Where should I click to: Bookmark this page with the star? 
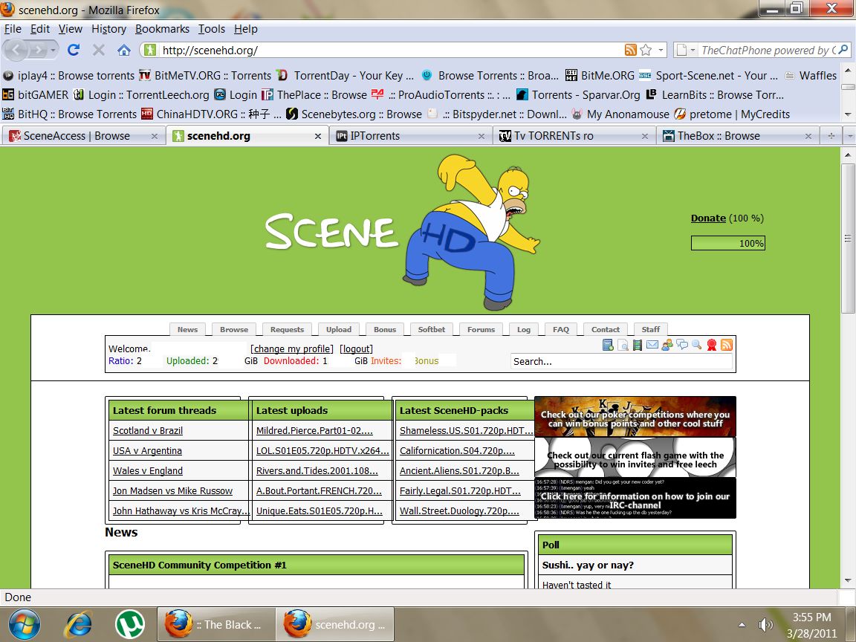[x=646, y=50]
